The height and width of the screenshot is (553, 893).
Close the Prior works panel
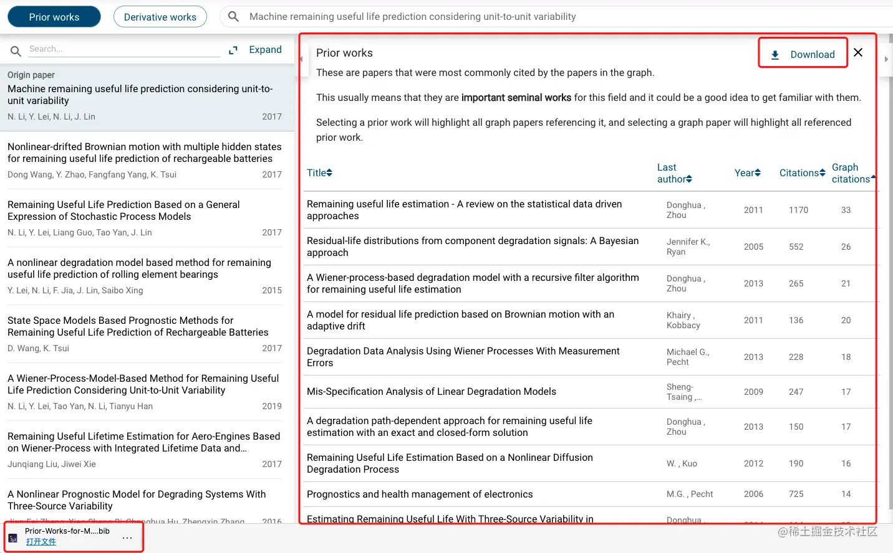tap(858, 52)
